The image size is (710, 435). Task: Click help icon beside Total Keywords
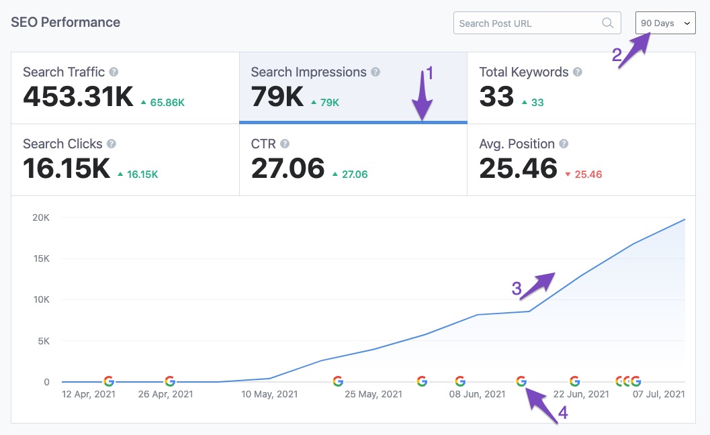click(577, 72)
